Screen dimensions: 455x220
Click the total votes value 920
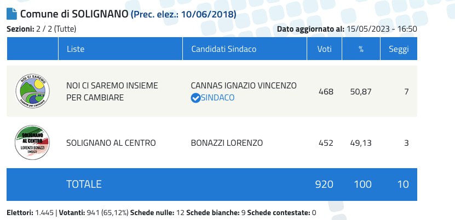[x=324, y=184]
